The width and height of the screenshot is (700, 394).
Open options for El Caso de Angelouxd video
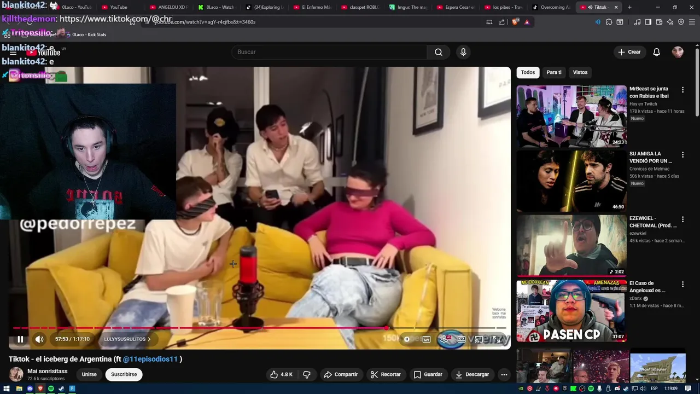682,285
